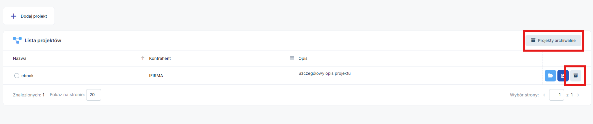Click the Opis column header
593x124 pixels.
point(303,59)
